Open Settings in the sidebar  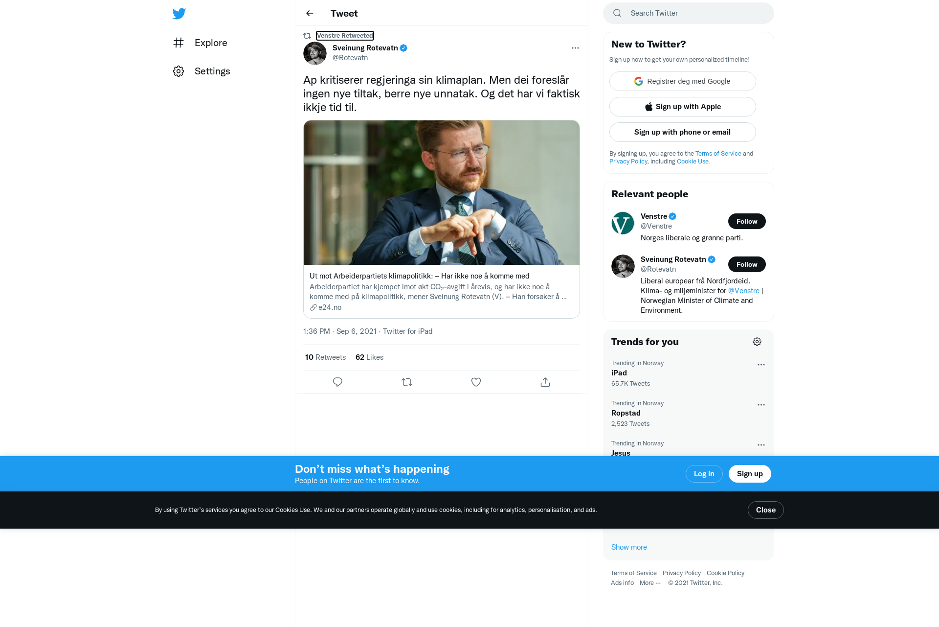201,71
